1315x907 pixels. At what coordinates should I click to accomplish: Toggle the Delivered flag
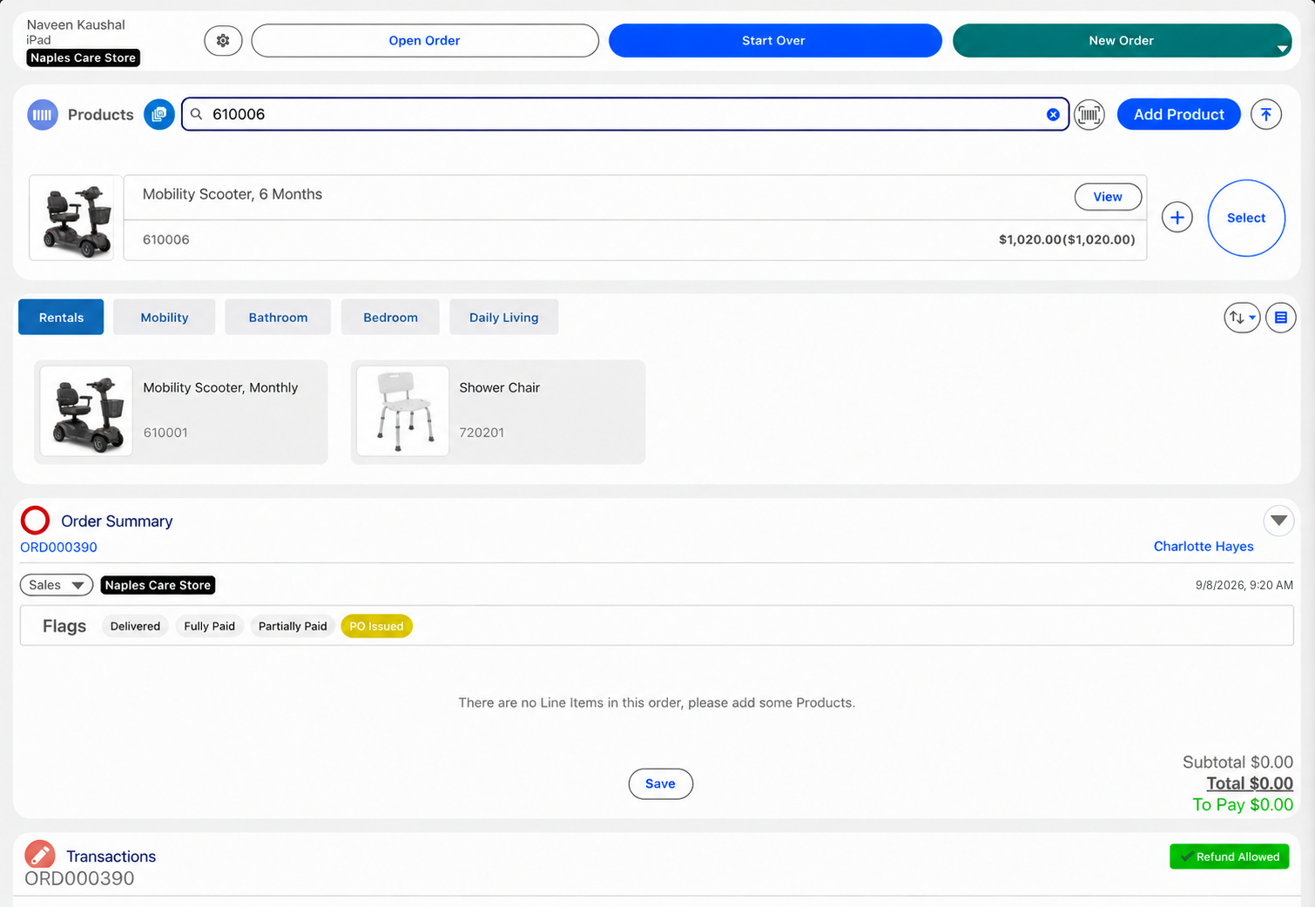(135, 626)
